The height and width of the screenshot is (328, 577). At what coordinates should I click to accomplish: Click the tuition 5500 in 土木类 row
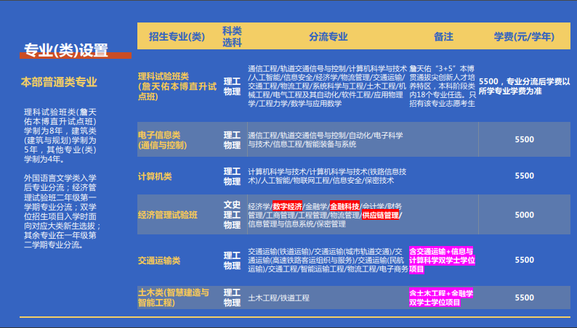tap(525, 298)
